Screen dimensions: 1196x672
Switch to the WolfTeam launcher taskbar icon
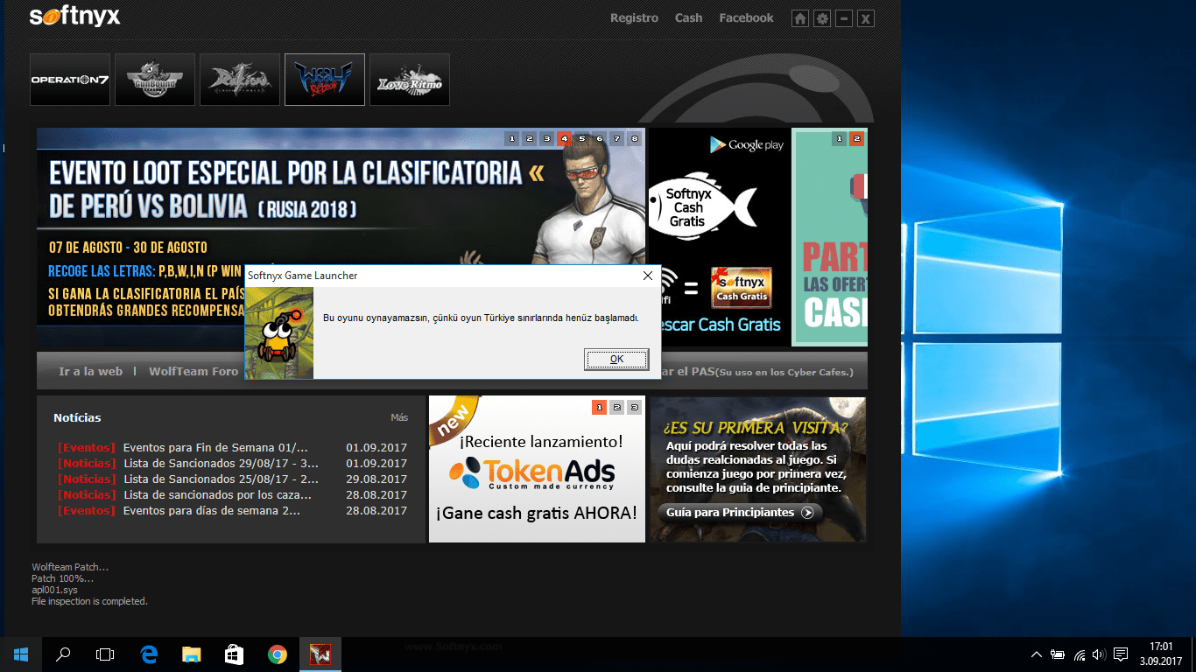pos(320,654)
